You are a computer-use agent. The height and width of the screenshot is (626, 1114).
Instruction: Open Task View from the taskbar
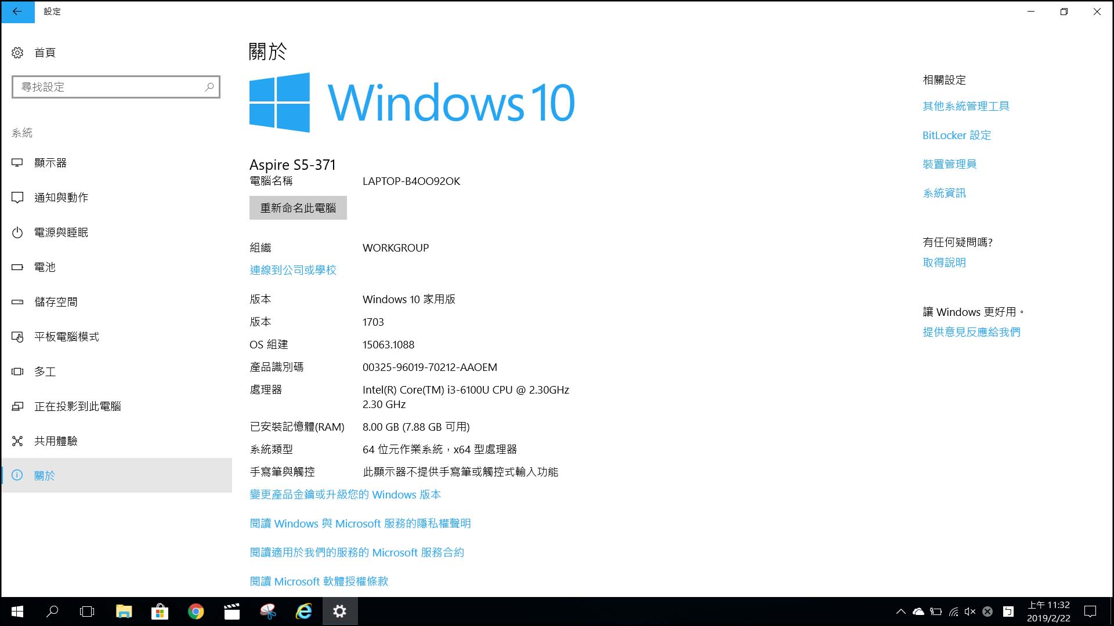(87, 612)
